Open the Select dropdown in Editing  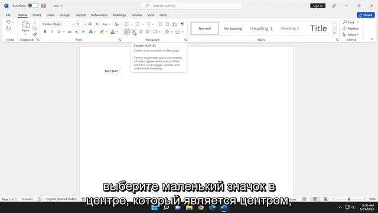coord(351,34)
